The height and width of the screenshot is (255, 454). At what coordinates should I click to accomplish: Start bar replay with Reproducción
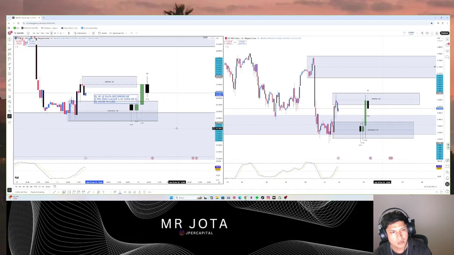(x=116, y=33)
